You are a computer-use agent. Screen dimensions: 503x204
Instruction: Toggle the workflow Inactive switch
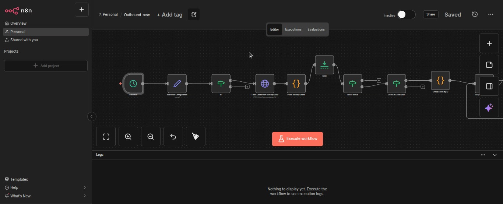[x=407, y=14]
